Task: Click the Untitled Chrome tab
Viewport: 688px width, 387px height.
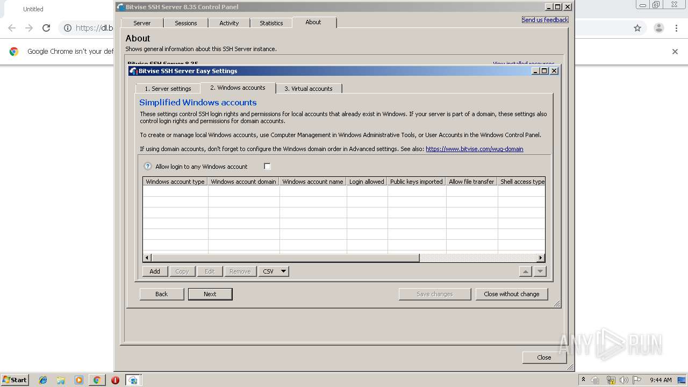Action: tap(33, 9)
